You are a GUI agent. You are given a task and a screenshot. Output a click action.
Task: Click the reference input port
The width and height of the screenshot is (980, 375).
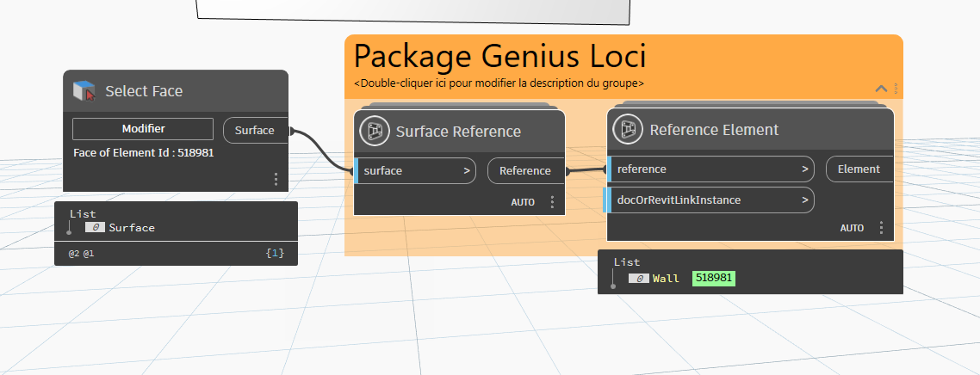tap(710, 169)
